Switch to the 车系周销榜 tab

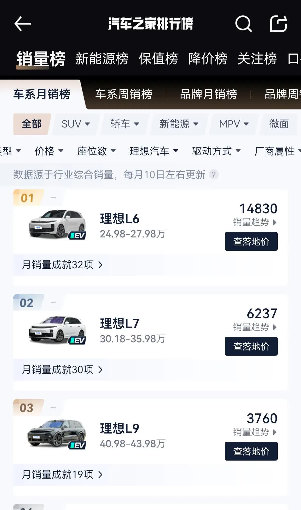[x=124, y=94]
